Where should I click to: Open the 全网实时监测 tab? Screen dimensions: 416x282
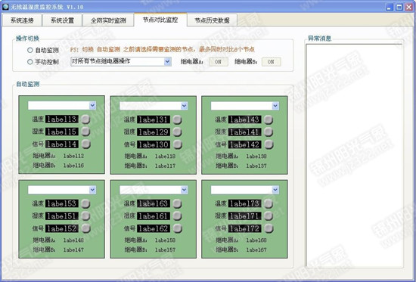pyautogui.click(x=108, y=20)
